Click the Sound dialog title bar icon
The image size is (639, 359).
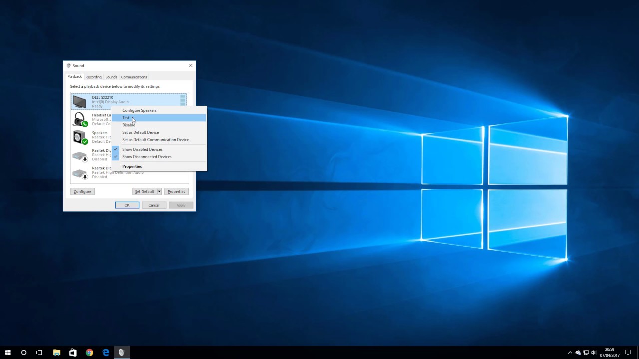point(69,66)
